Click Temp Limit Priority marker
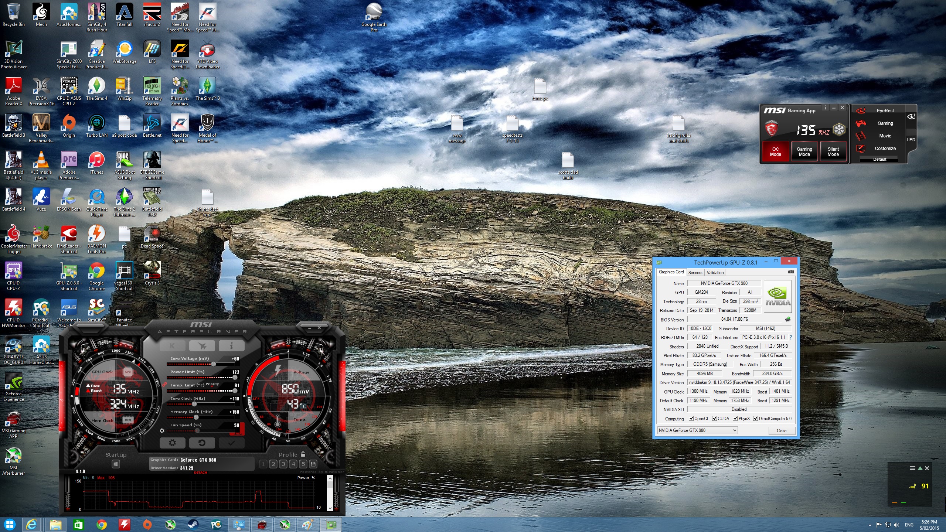This screenshot has width=946, height=532. click(x=212, y=384)
